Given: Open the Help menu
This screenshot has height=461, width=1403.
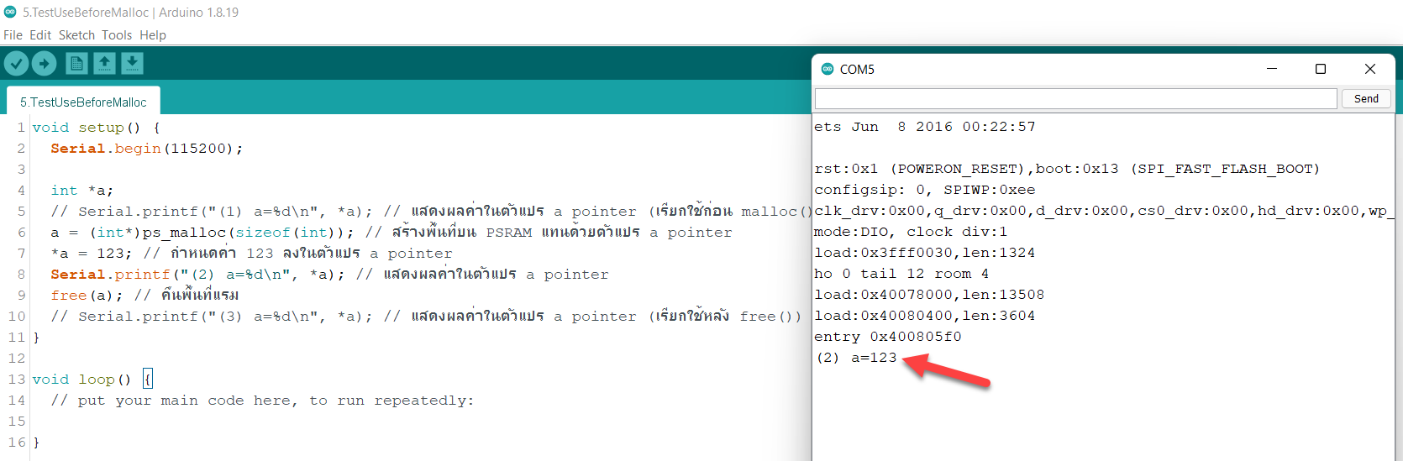Looking at the screenshot, I should click(153, 35).
